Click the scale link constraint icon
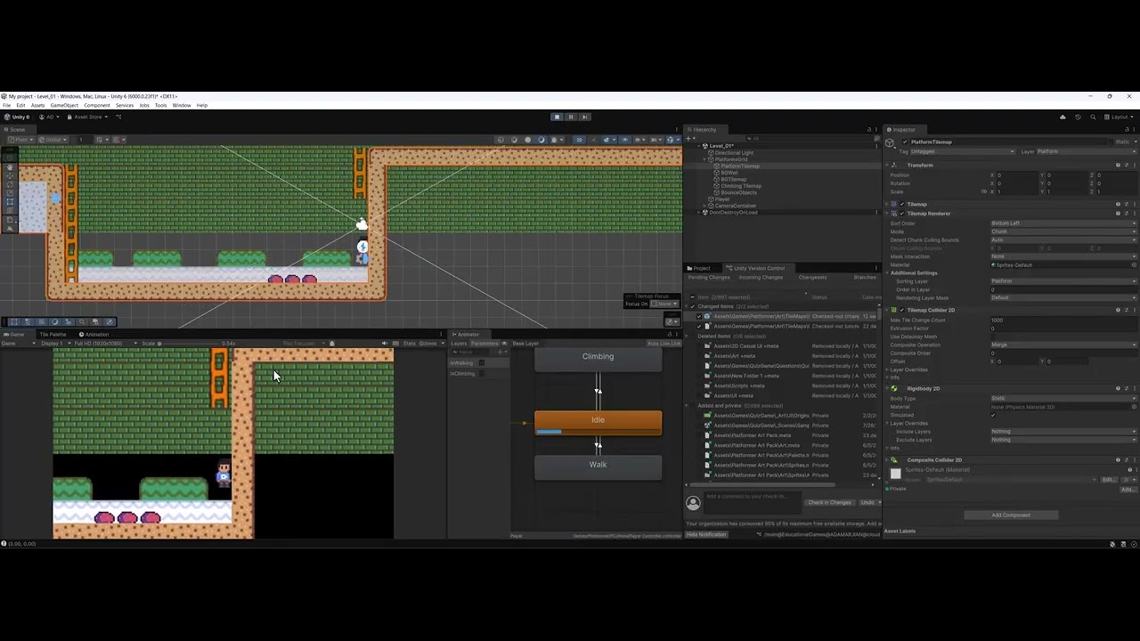This screenshot has width=1140, height=641. click(984, 191)
